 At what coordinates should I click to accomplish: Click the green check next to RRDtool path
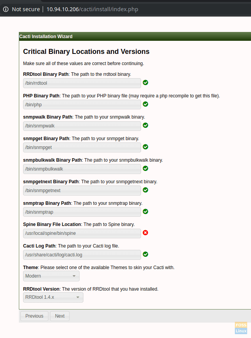146,82
